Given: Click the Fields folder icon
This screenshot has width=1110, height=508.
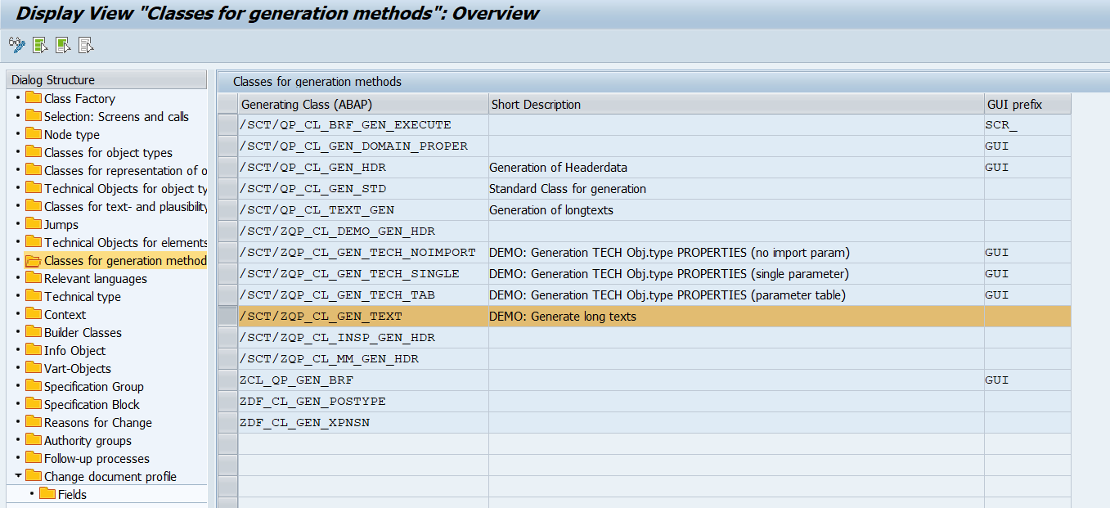Looking at the screenshot, I should 47,494.
